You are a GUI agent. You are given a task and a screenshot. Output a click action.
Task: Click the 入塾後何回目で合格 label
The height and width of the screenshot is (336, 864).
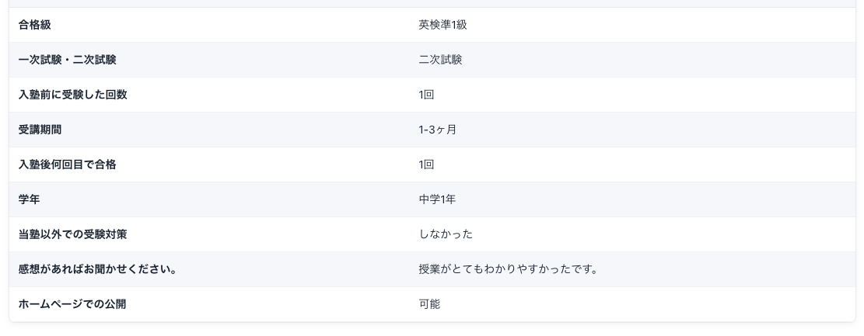[x=67, y=165]
